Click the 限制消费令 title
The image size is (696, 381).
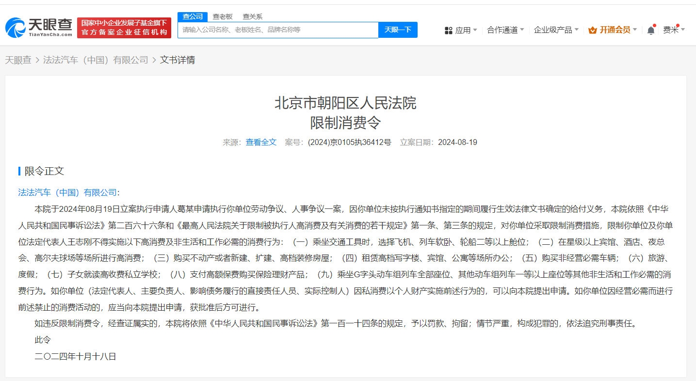[346, 122]
